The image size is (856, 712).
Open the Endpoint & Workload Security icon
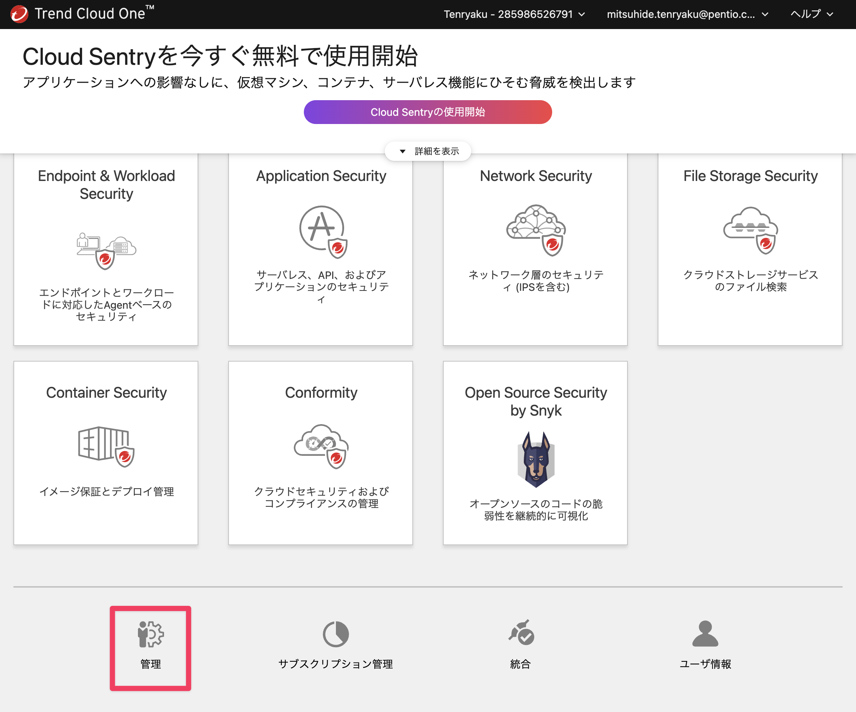click(106, 251)
